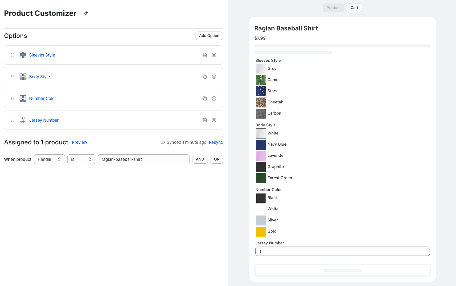Choose the Cheetah sleeves swatch
Viewport: 456px width, 286px height.
[261, 102]
